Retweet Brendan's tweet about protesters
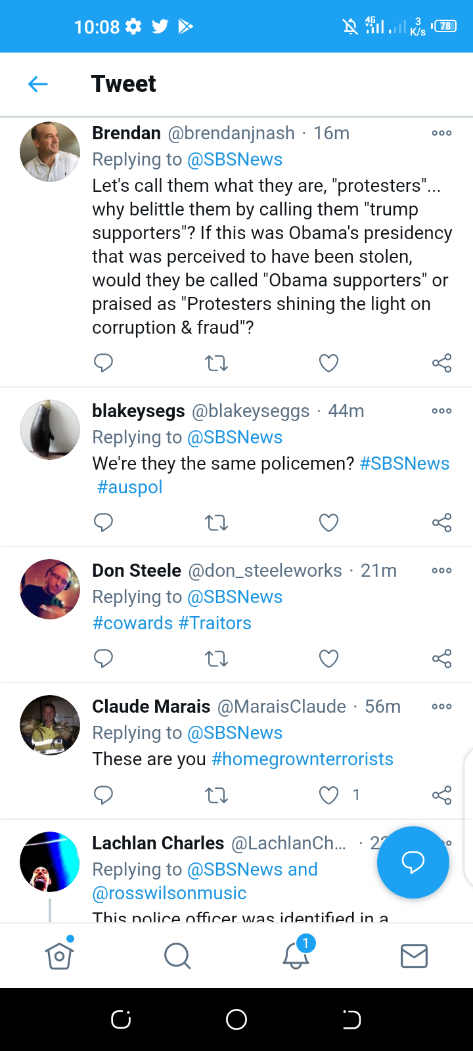 (x=216, y=363)
